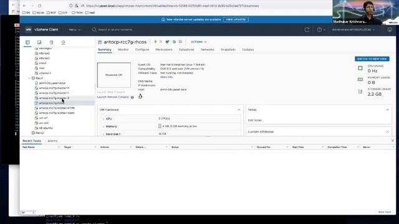Click the Edit Settings toolbar icon
Viewport: 399px width, 224px height.
tap(174, 42)
